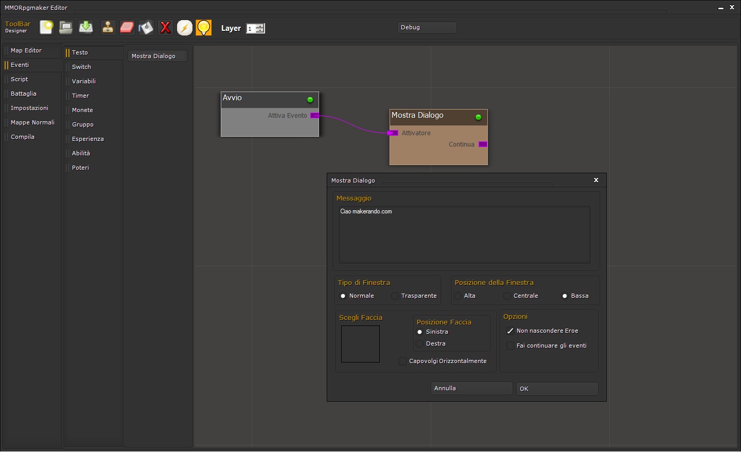Click the red X delete icon
This screenshot has width=741, height=452.
point(165,27)
